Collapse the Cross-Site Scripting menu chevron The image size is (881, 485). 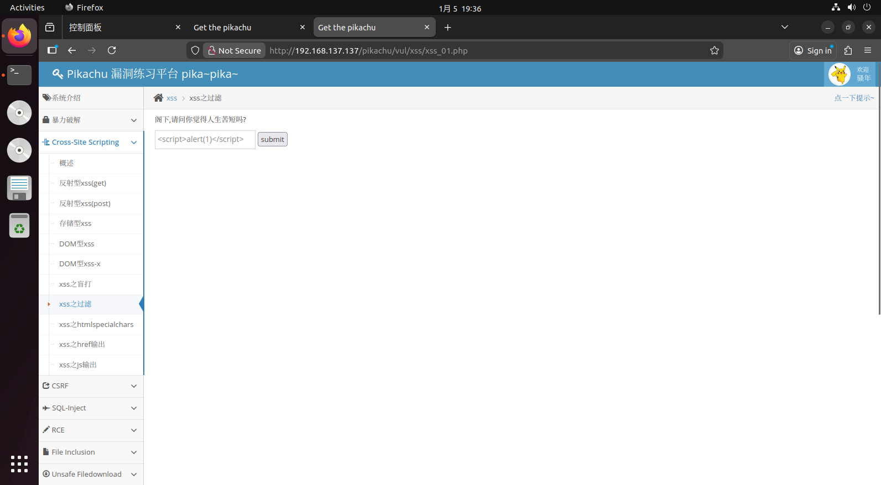coord(134,142)
